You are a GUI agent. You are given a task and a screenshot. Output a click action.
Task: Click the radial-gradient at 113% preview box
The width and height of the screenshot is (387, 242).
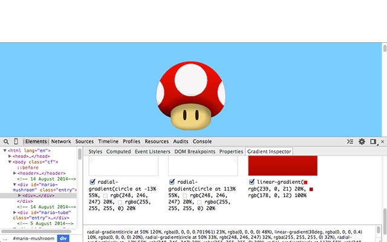coord(203,166)
